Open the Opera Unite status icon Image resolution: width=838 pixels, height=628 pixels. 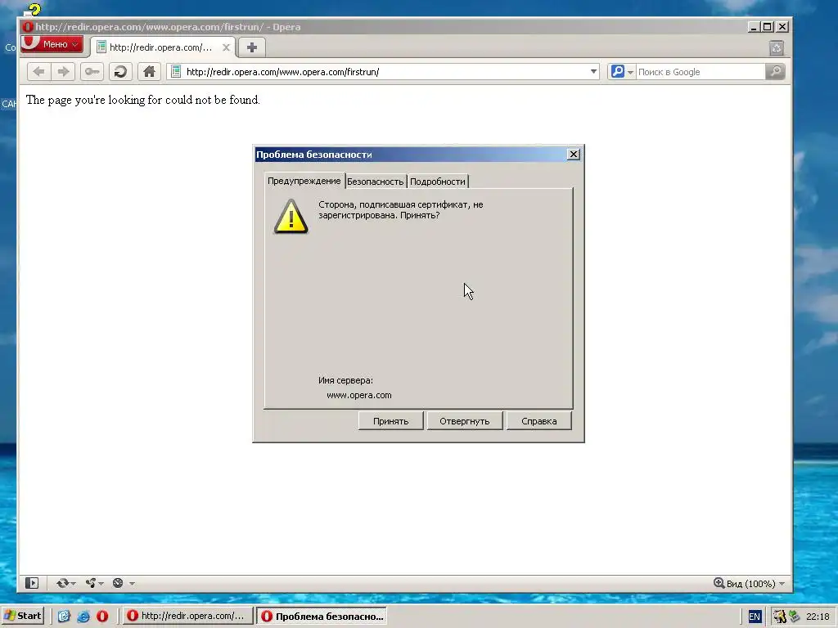(x=91, y=583)
